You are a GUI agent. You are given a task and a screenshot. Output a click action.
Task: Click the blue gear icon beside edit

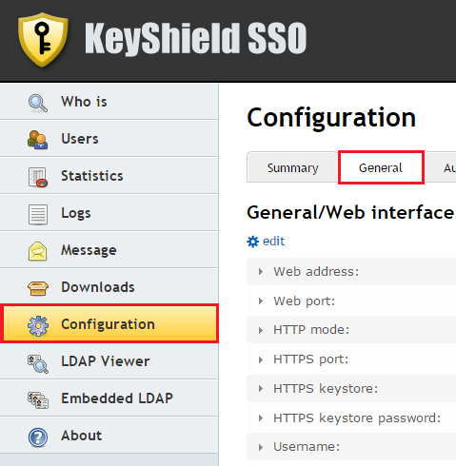pos(252,242)
